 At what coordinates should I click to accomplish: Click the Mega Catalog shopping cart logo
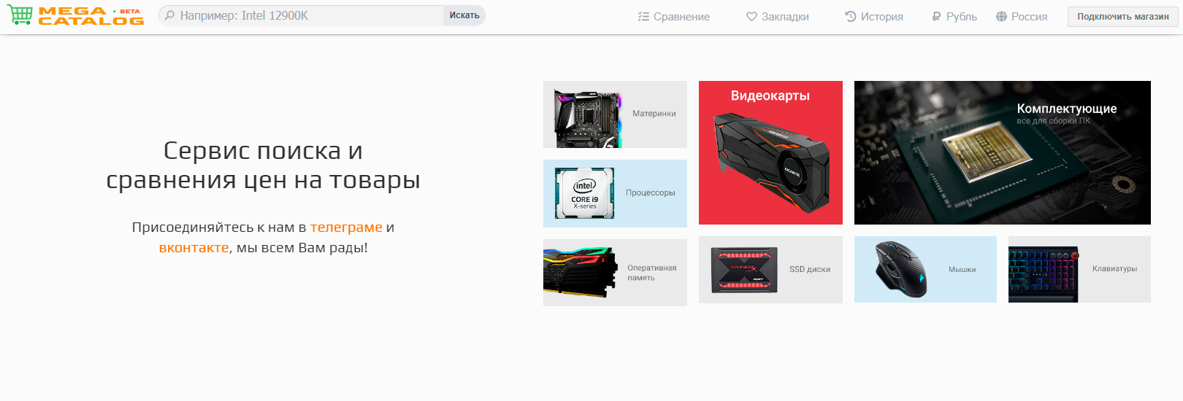pos(20,15)
